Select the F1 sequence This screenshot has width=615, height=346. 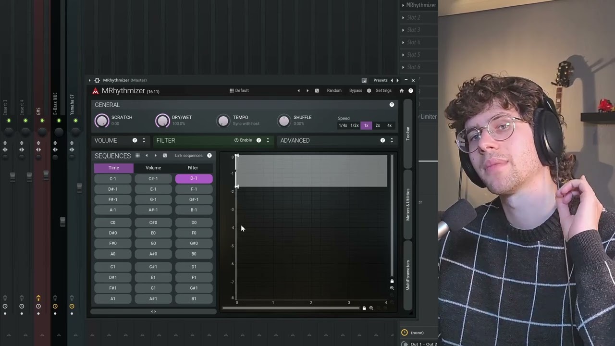point(194,277)
